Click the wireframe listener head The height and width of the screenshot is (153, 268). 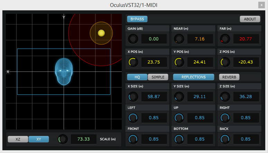[64, 71]
